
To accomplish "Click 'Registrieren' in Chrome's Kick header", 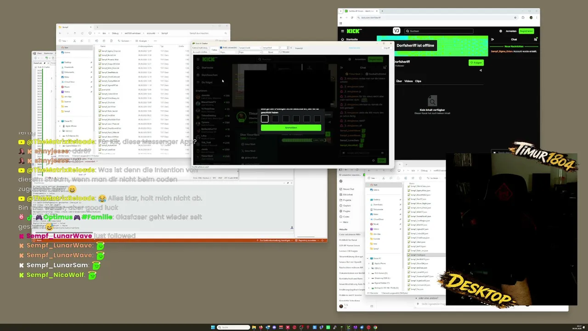I will click(x=526, y=31).
